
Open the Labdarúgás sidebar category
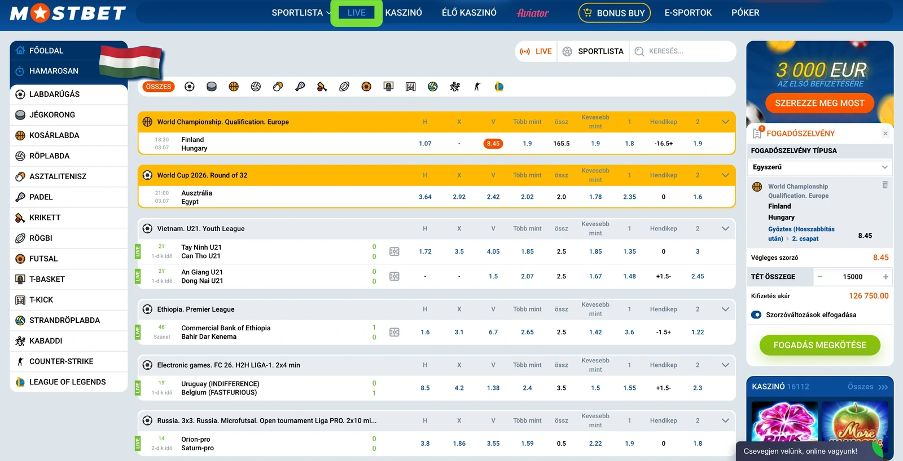click(69, 94)
